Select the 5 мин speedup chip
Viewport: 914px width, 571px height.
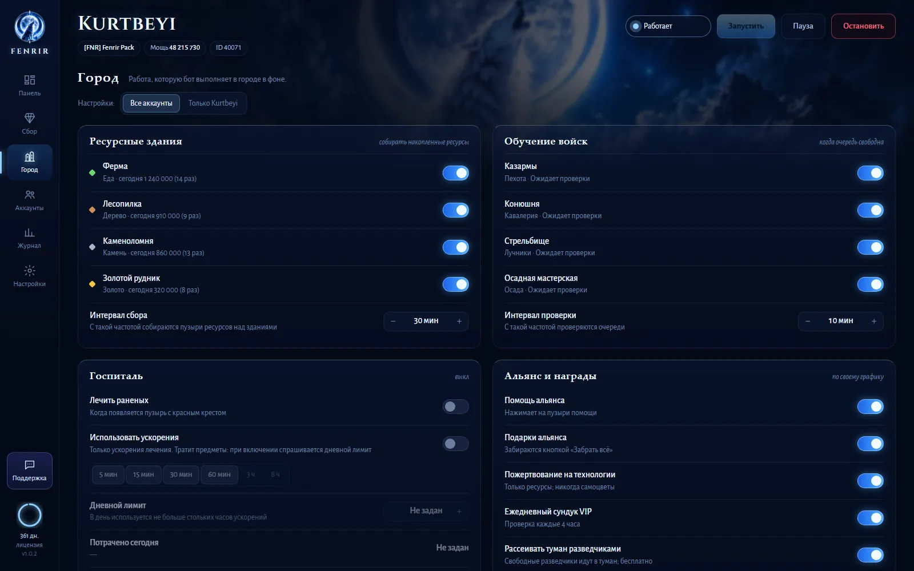point(108,475)
